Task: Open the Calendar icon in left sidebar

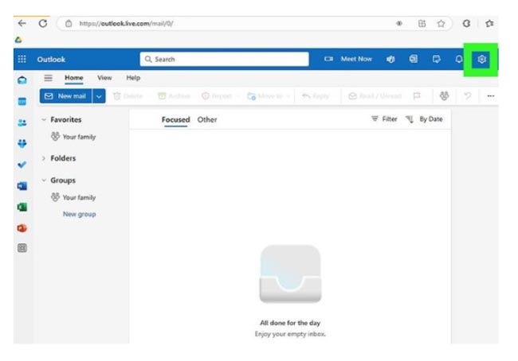Action: 22,102
